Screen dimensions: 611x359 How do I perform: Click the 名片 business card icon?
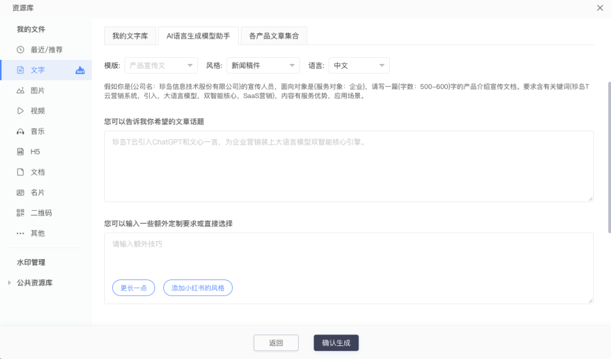click(x=20, y=192)
